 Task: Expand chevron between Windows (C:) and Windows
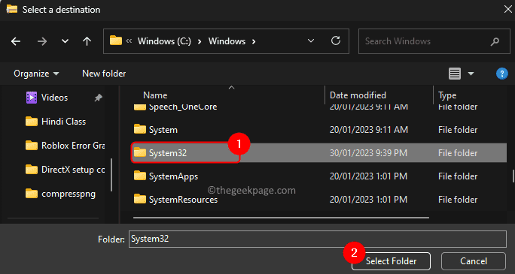pos(200,41)
